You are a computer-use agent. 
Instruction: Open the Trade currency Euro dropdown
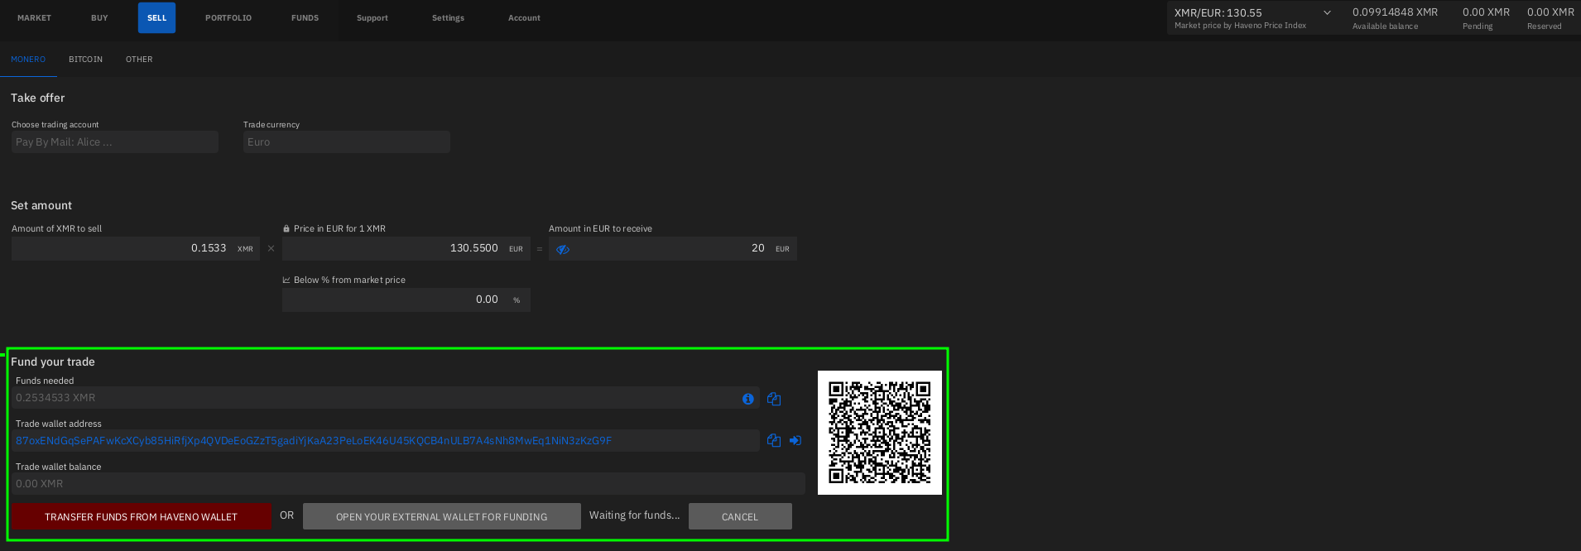(346, 142)
